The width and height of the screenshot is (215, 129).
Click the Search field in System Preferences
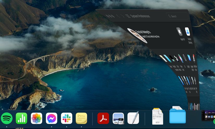click(x=177, y=16)
